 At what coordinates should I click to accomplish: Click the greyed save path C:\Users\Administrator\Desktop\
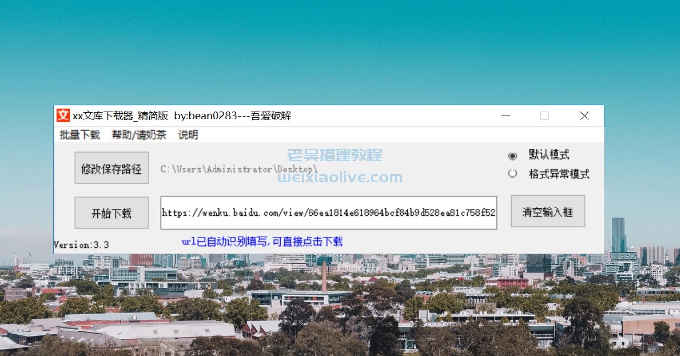tap(239, 169)
